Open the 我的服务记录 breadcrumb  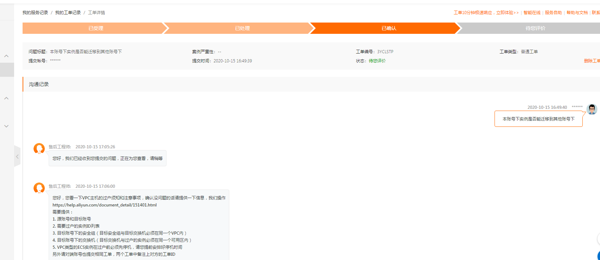click(x=35, y=13)
